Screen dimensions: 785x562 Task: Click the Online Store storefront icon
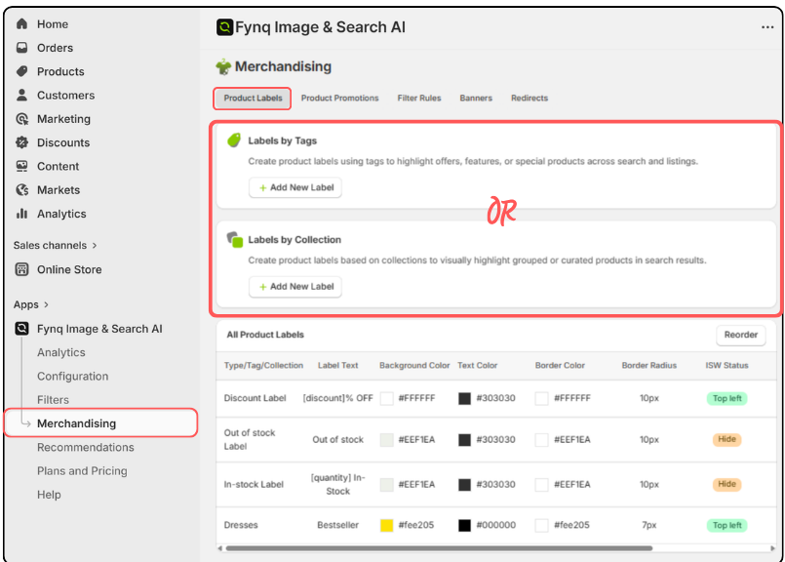pyautogui.click(x=21, y=269)
